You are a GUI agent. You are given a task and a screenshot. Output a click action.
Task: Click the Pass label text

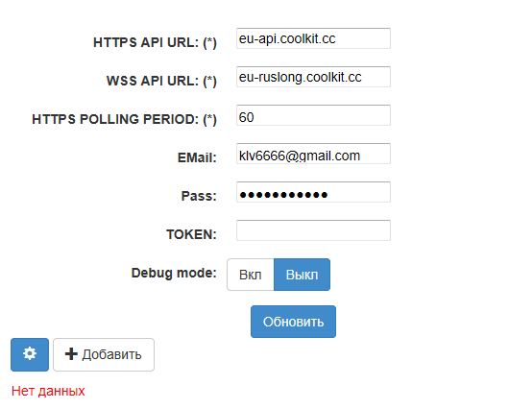point(199,196)
